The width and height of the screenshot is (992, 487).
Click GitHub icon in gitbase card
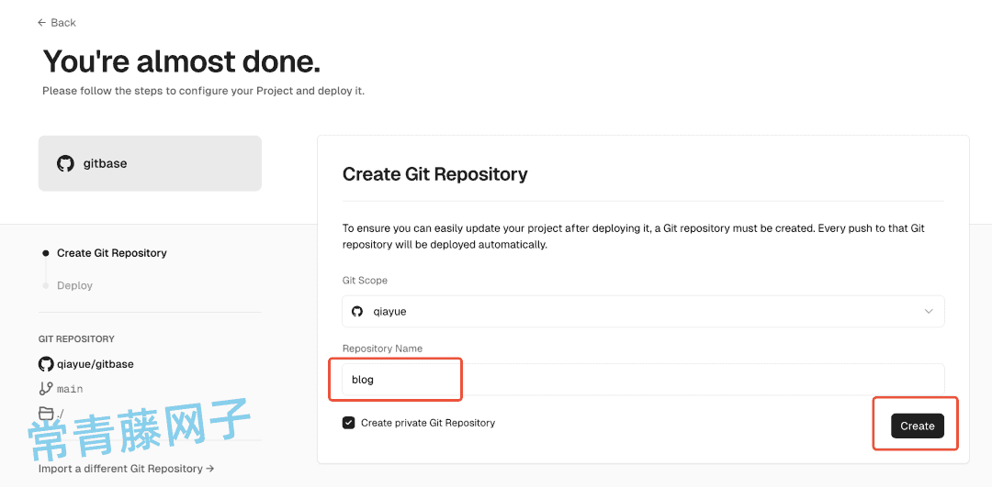point(65,163)
